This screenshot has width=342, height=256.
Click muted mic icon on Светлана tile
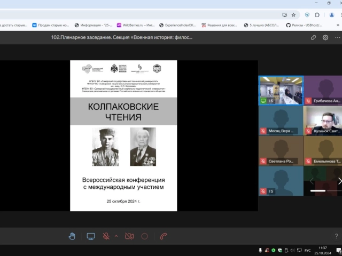[263, 161]
